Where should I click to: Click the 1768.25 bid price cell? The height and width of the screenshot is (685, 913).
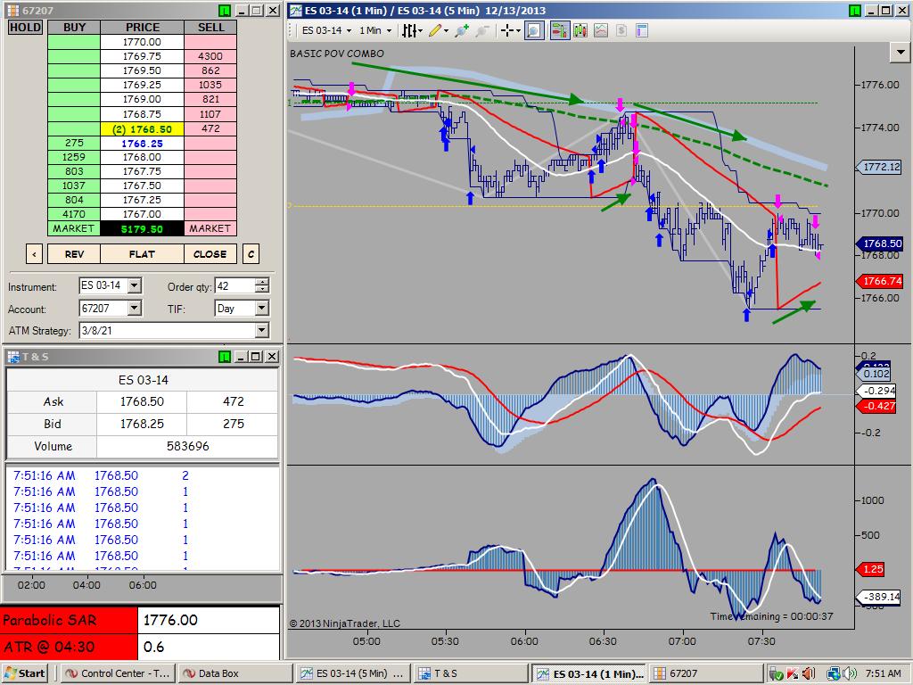[x=142, y=144]
